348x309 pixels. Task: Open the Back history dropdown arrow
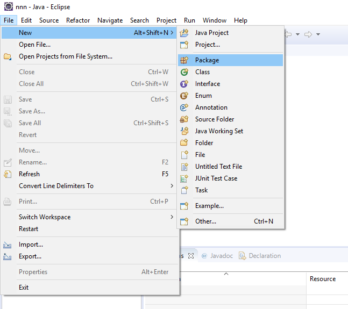click(298, 34)
